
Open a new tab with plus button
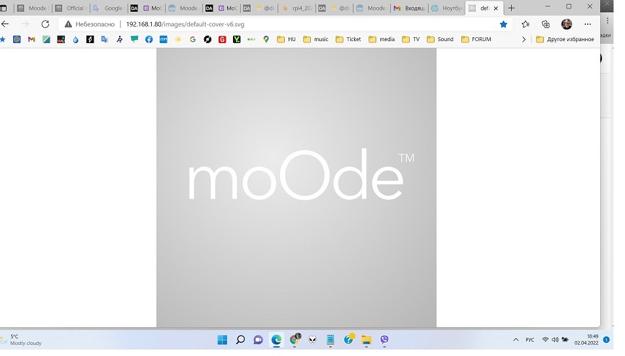[x=511, y=8]
